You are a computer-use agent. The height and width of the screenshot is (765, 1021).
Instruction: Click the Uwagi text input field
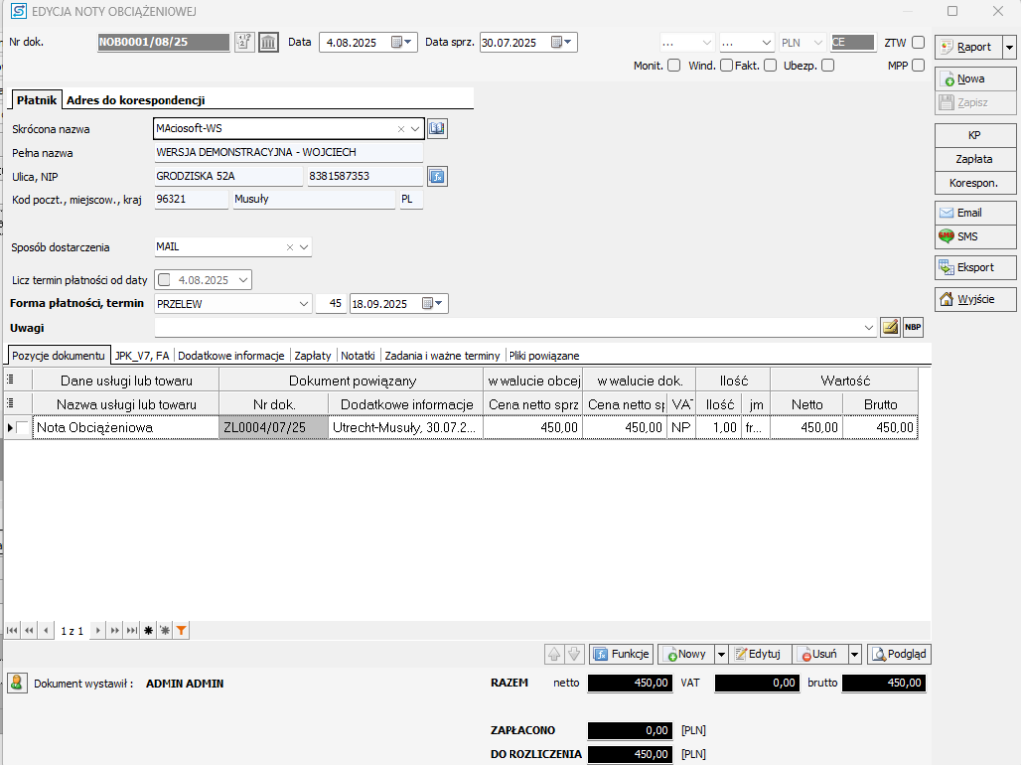(509, 328)
